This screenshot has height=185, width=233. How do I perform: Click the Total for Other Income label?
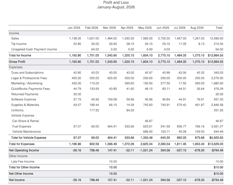click(24, 167)
